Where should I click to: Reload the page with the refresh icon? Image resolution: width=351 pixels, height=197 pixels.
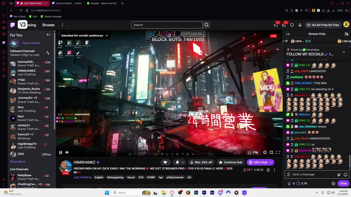click(x=21, y=10)
